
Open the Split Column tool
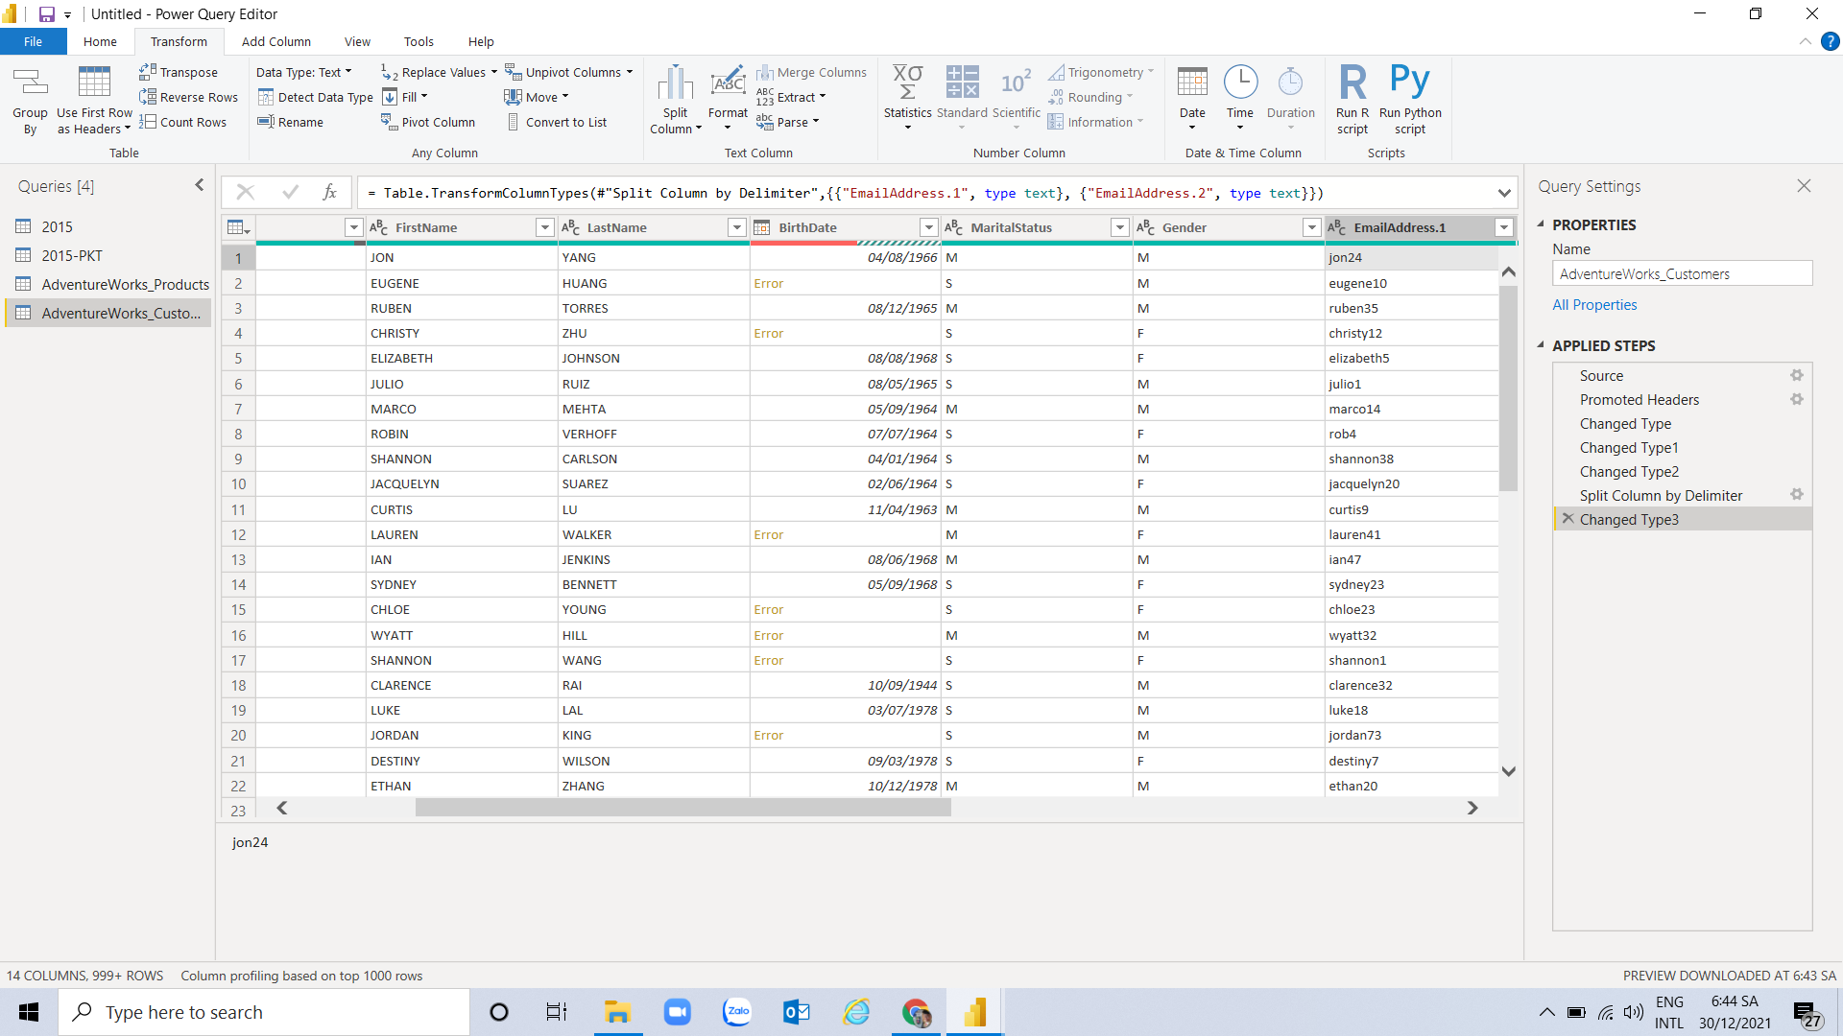(x=675, y=100)
